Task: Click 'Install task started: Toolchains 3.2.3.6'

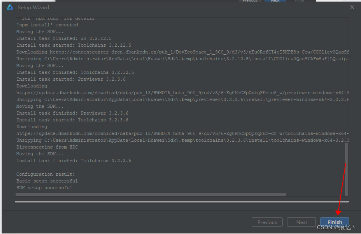Action: [72, 120]
